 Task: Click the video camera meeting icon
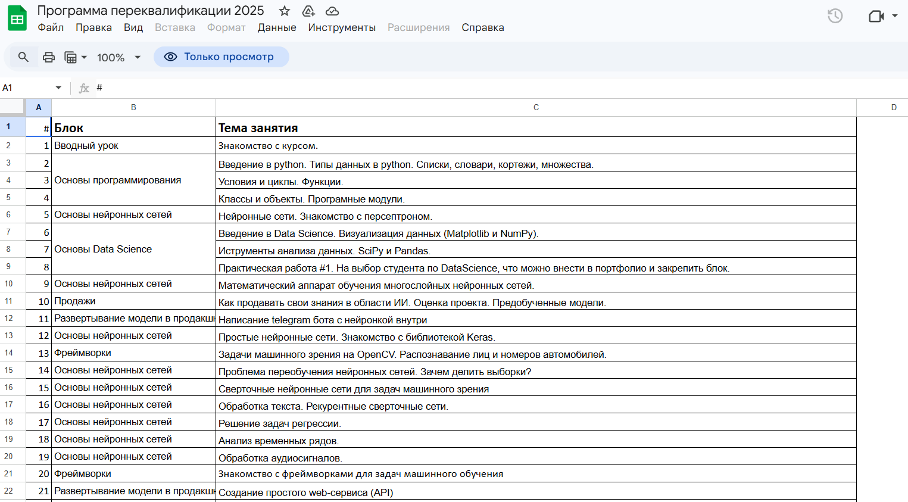[876, 16]
